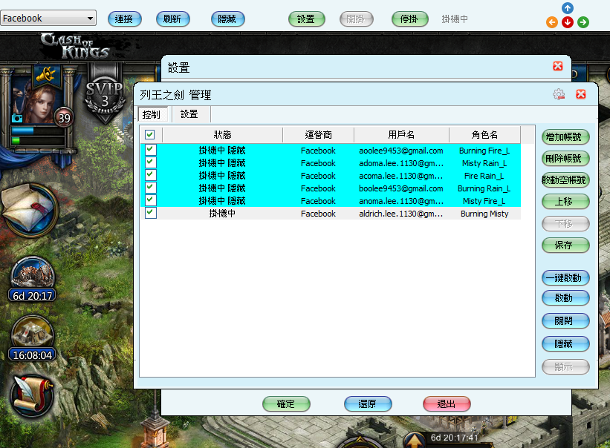
Task: Sort by the 運營商 column header
Action: click(x=318, y=135)
